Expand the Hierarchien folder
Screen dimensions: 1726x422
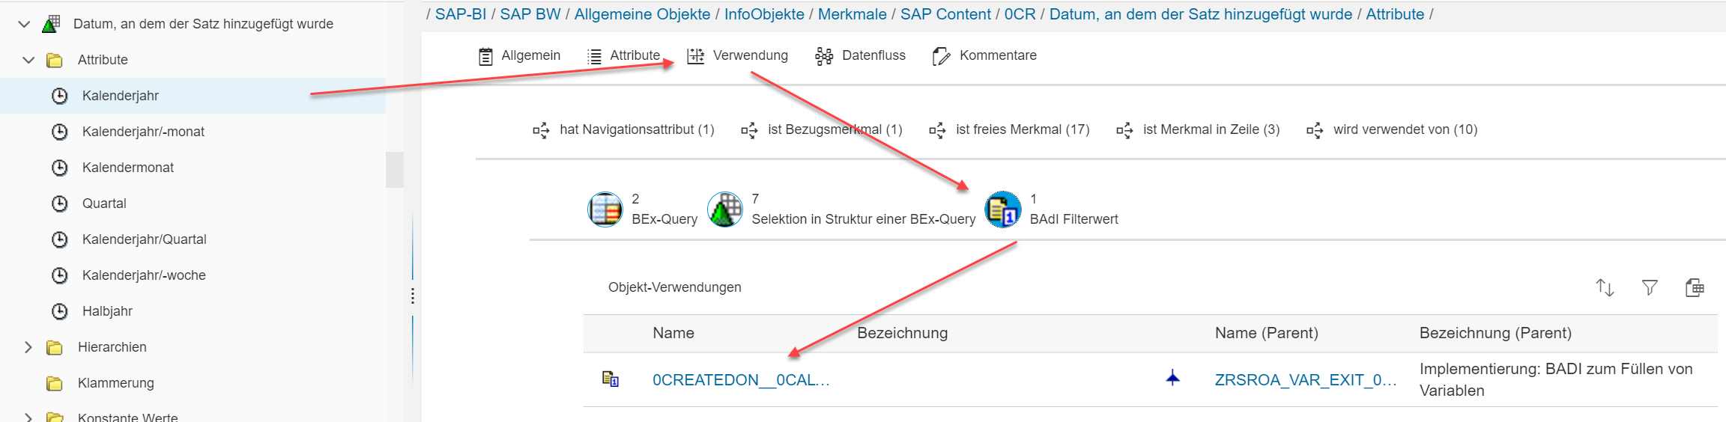click(28, 347)
